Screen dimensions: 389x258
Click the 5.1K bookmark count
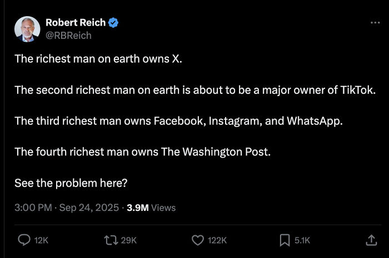tap(302, 240)
